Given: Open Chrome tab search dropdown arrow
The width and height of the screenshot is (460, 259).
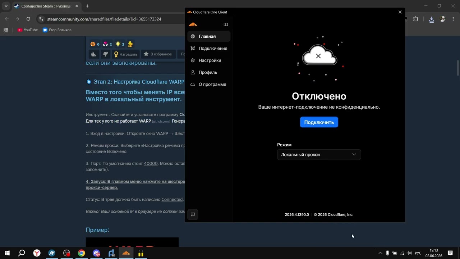Looking at the screenshot, I should 6,6.
